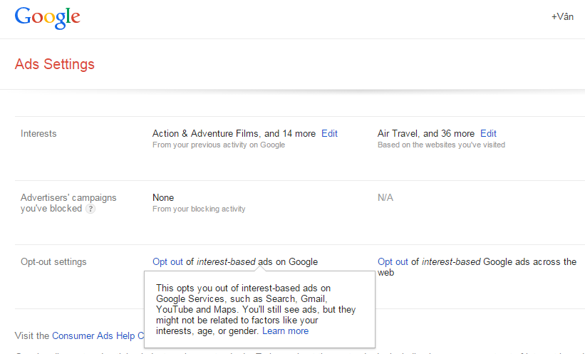Click 'Based on the websites you've visited' subtitle

[441, 145]
